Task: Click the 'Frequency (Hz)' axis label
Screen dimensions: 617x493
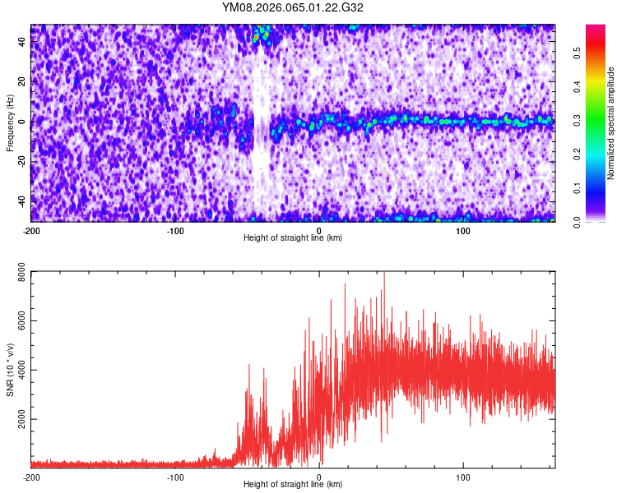Action: coord(9,123)
